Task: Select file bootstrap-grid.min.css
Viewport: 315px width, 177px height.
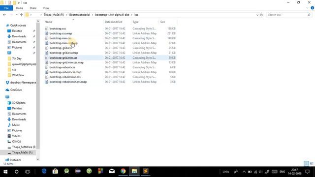Action: (63, 58)
